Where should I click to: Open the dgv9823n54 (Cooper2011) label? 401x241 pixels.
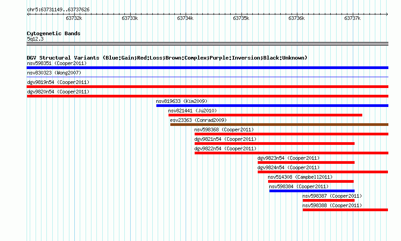tap(288, 158)
